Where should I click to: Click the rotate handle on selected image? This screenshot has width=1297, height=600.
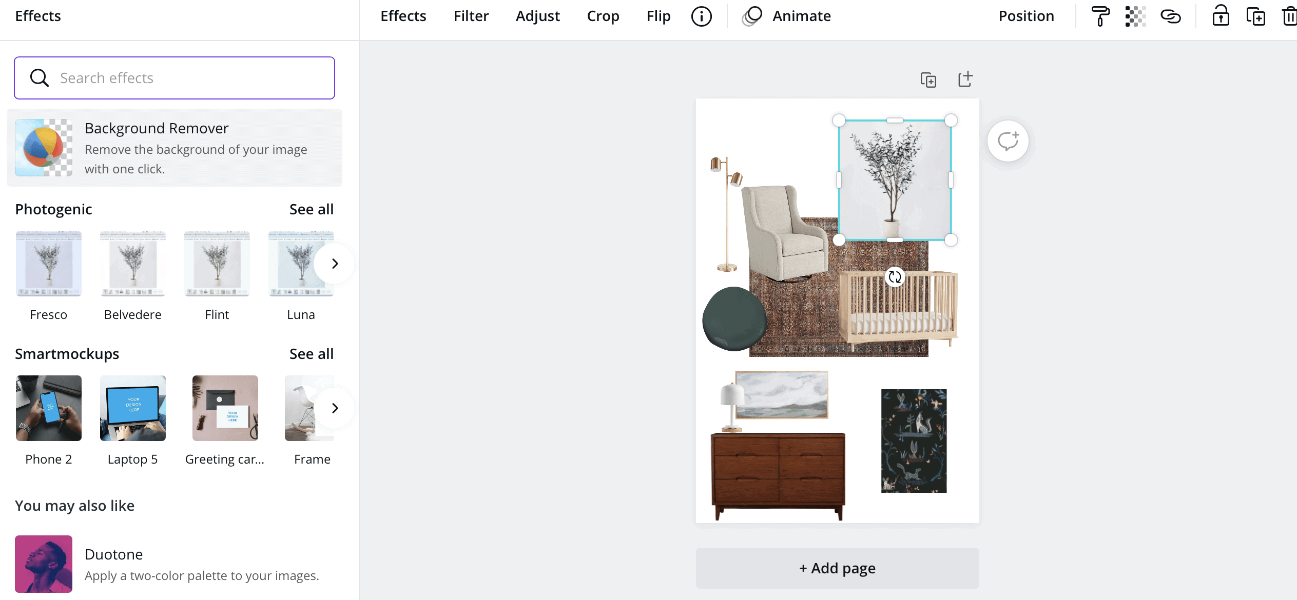pos(894,277)
